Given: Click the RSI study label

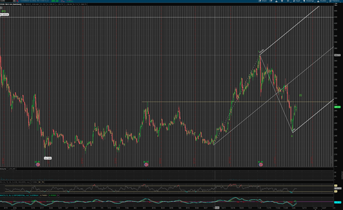Looking at the screenshot, I should pos(15,182).
